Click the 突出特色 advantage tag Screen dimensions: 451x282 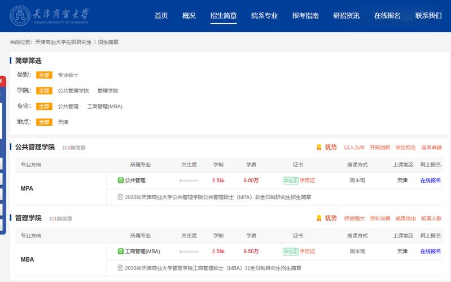click(x=405, y=147)
